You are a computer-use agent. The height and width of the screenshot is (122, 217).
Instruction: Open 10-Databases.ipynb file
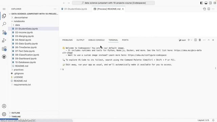34,62
